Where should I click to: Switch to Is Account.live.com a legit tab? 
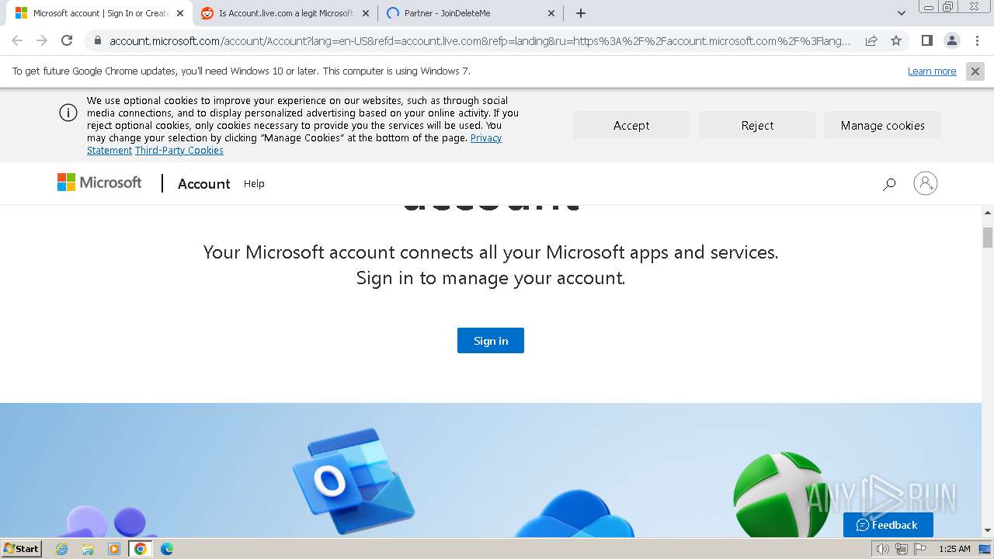click(286, 13)
